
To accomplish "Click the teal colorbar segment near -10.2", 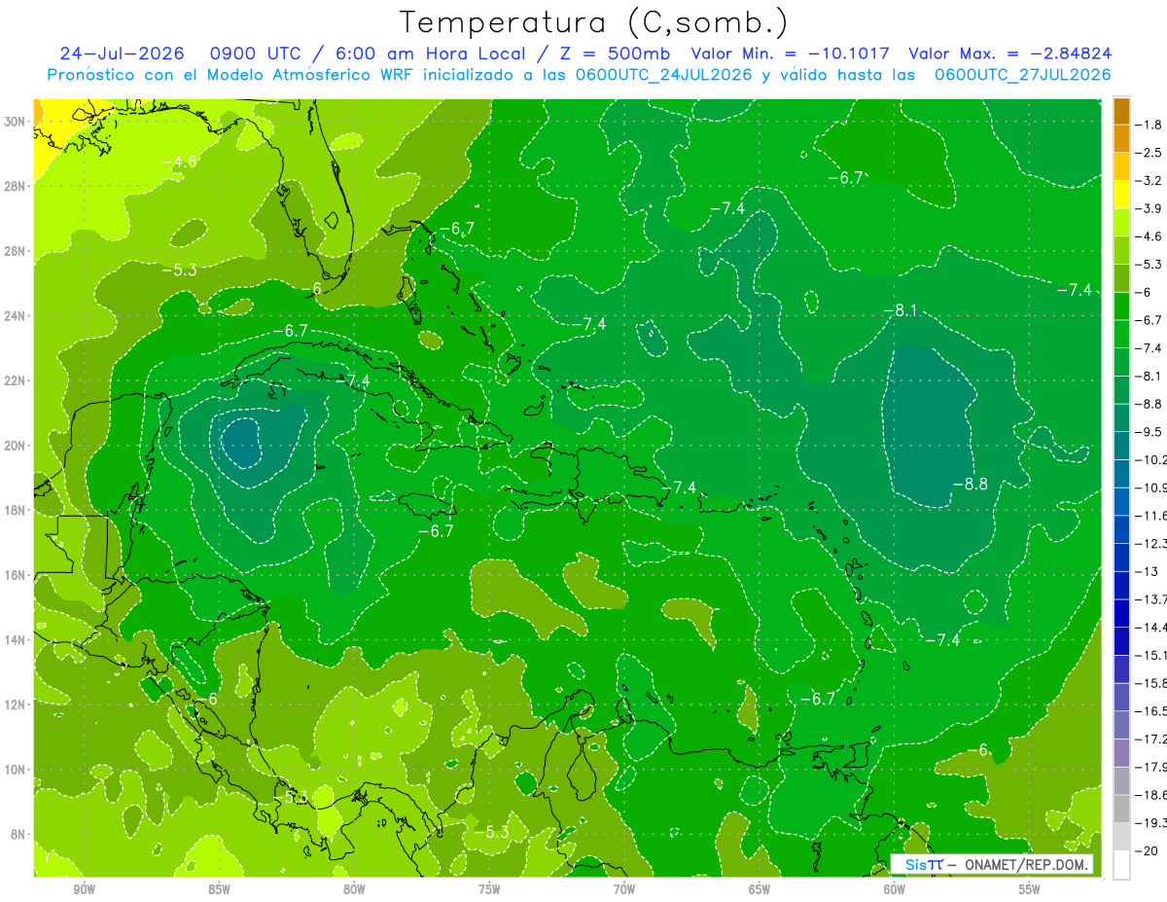I will click(x=1121, y=446).
